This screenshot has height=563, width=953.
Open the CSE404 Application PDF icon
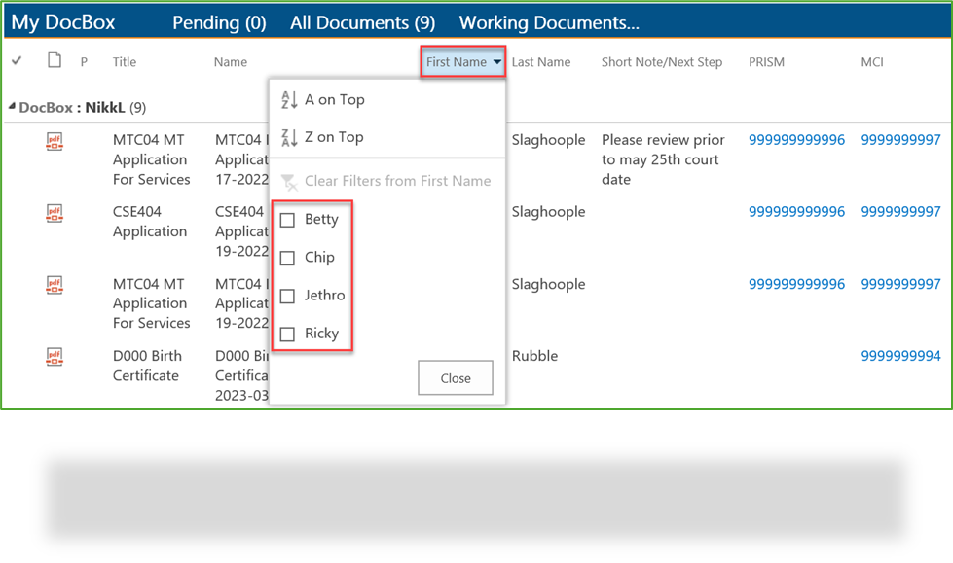[55, 212]
